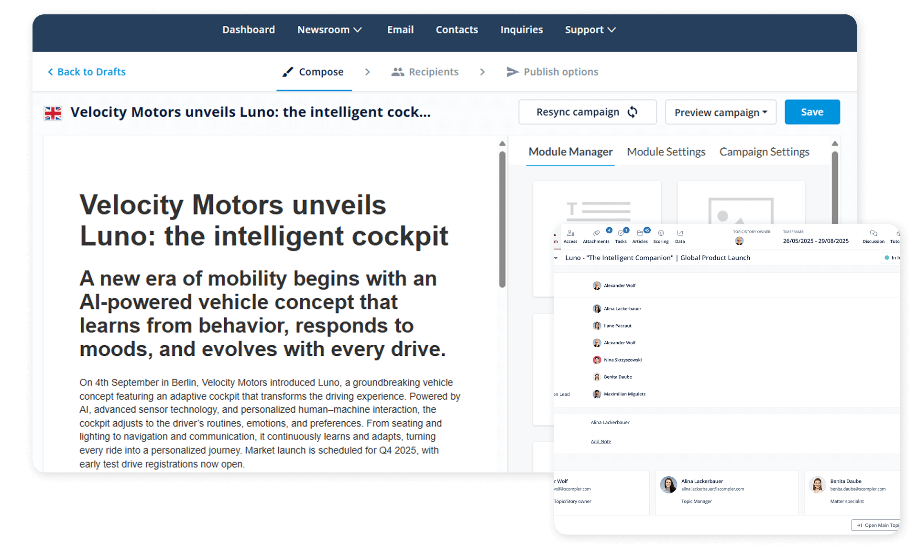Toggle the UK flag language indicator

coord(53,113)
